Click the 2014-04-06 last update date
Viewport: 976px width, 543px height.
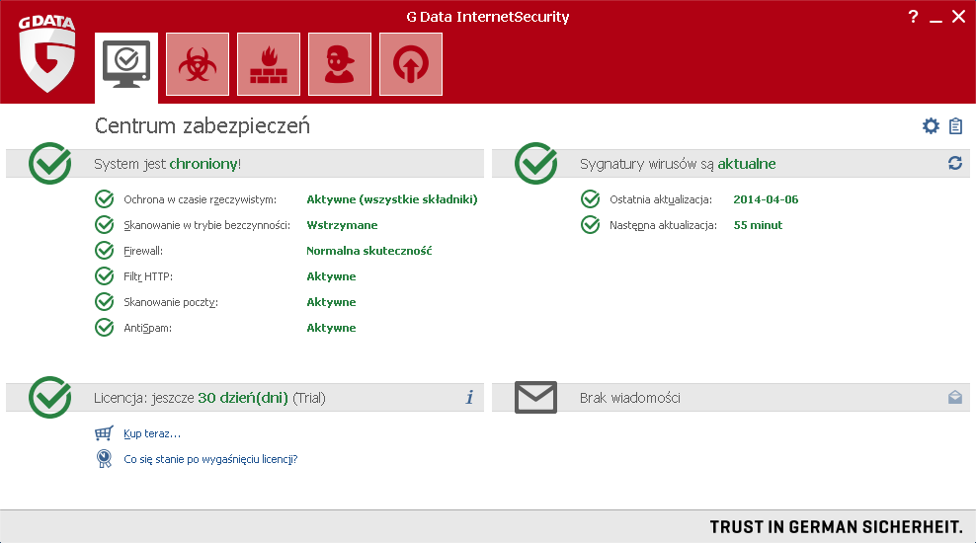tap(766, 199)
